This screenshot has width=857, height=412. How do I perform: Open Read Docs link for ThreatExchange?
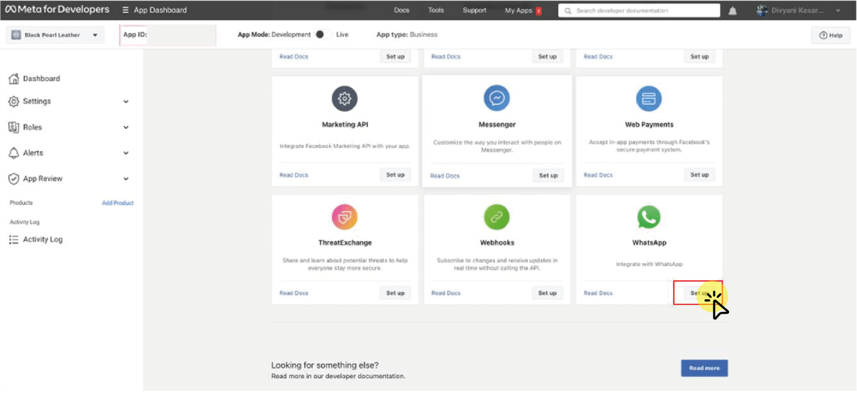click(x=294, y=293)
